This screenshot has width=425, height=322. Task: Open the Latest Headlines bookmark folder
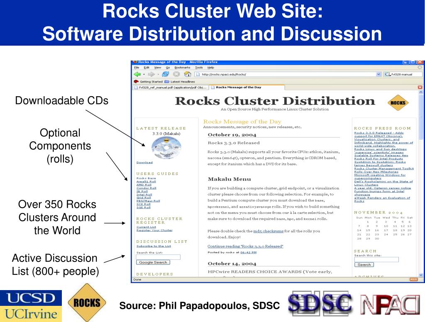pyautogui.click(x=180, y=82)
